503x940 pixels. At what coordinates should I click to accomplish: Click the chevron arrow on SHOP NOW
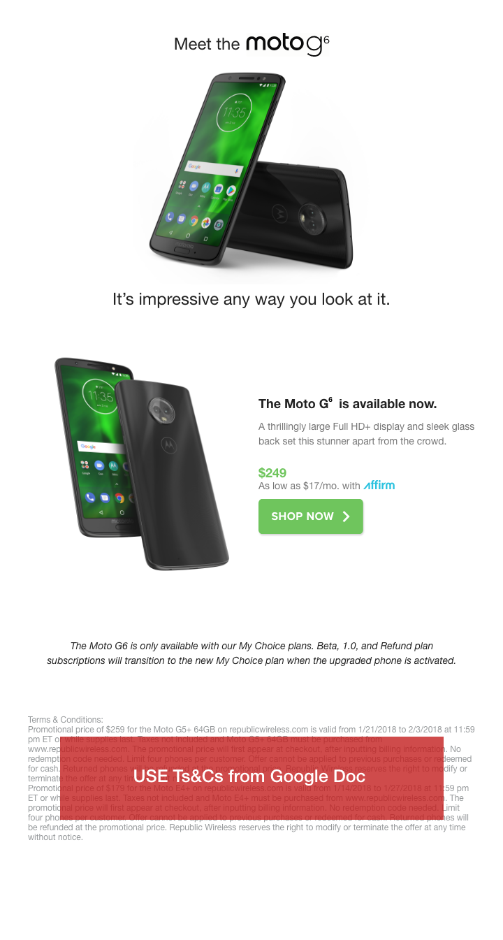(x=346, y=516)
